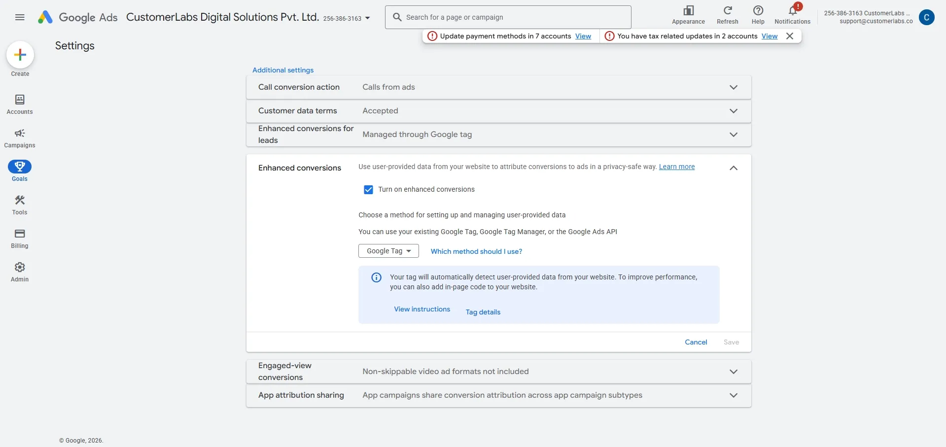The image size is (946, 447).
Task: Open Learn more link
Action: [x=677, y=167]
